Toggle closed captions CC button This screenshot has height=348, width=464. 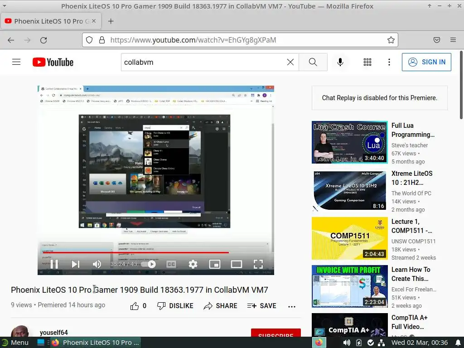click(x=171, y=264)
